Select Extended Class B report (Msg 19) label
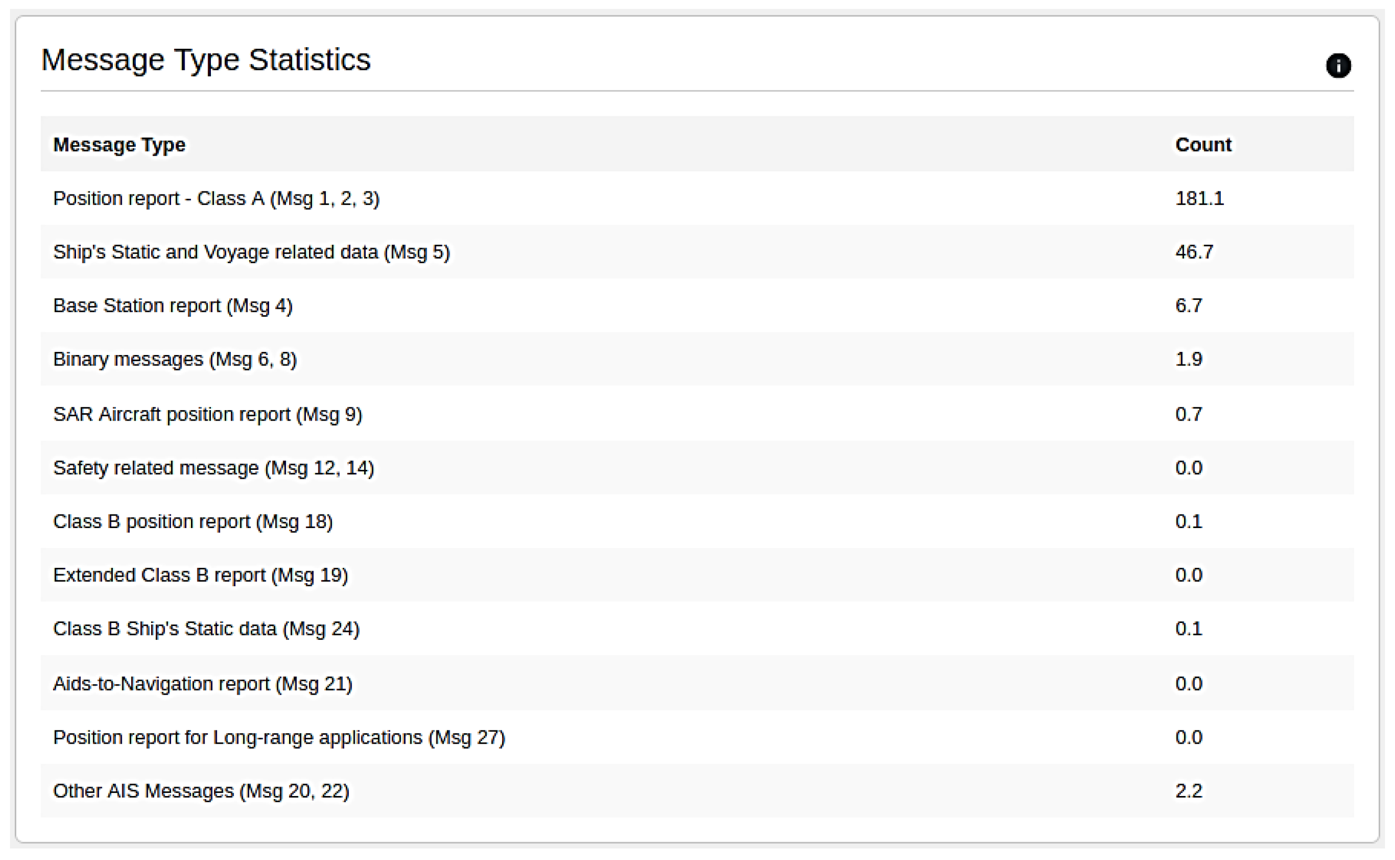 click(x=200, y=575)
